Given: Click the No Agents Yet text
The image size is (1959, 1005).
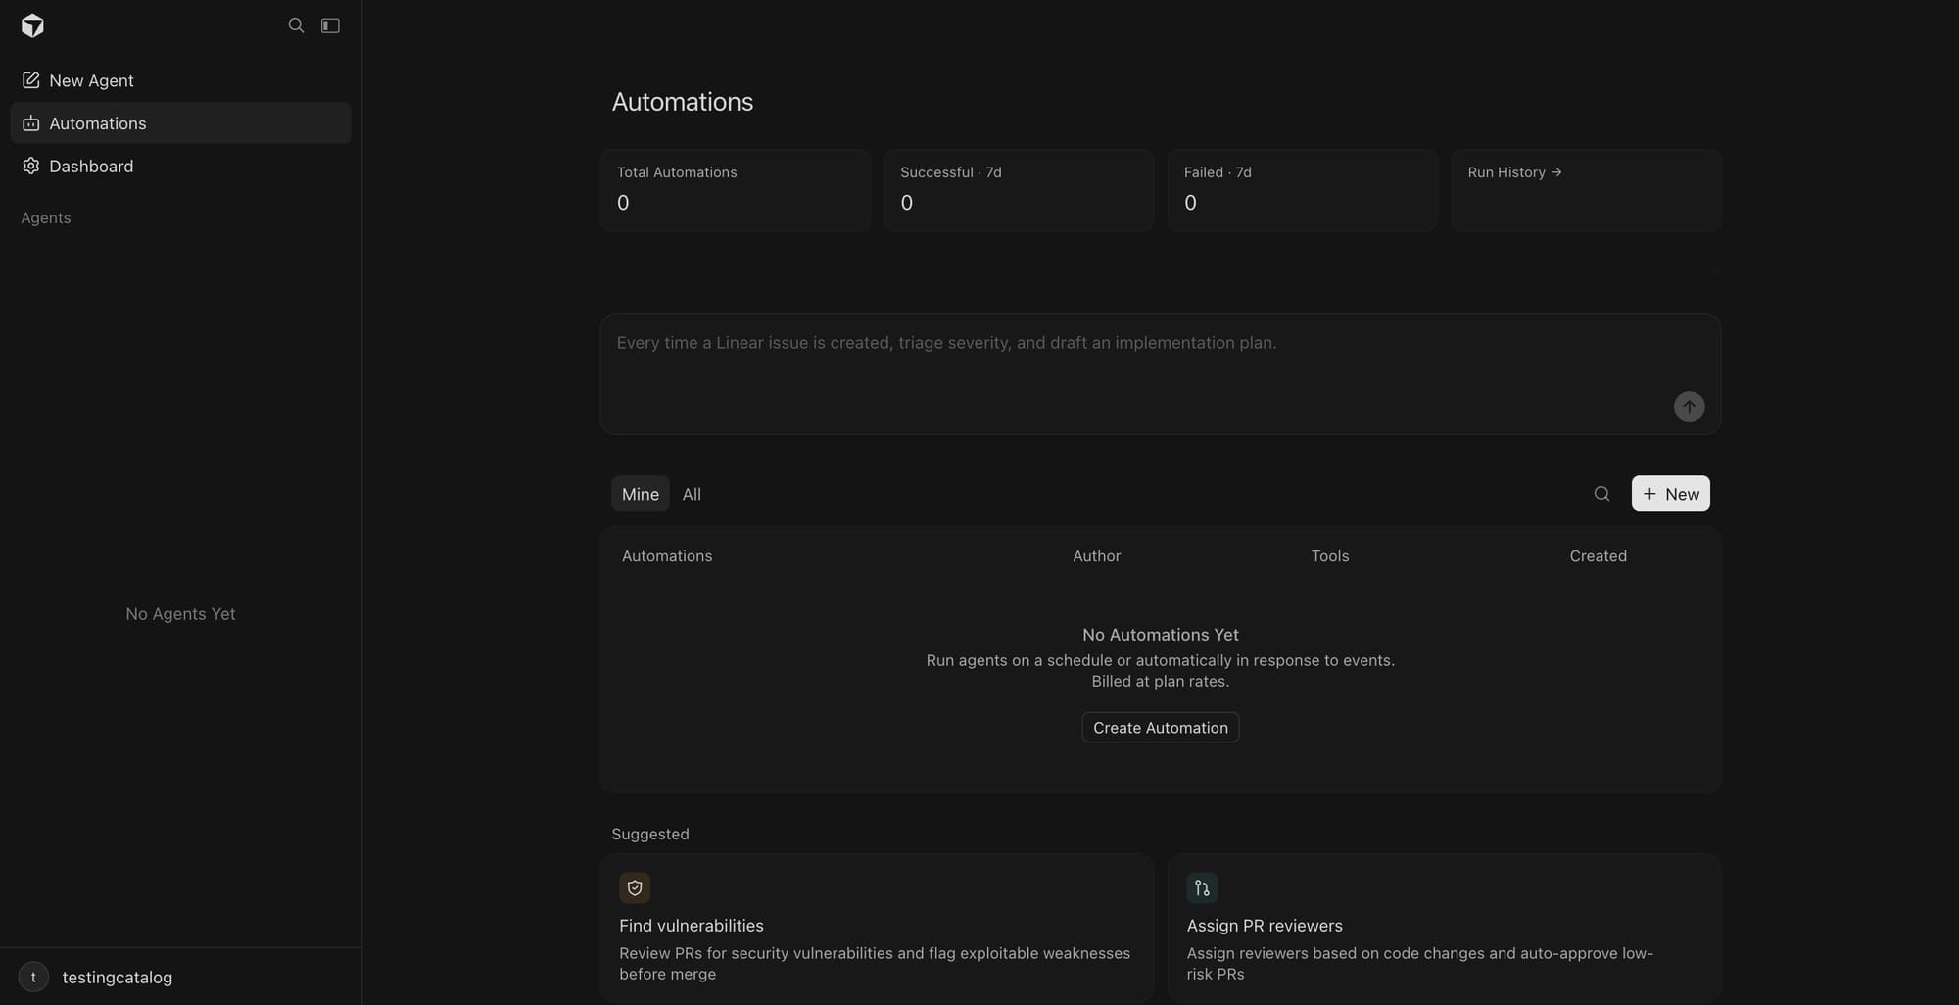Looking at the screenshot, I should tap(180, 614).
